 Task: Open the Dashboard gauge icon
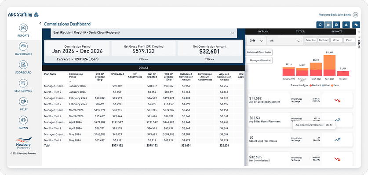click(23, 46)
